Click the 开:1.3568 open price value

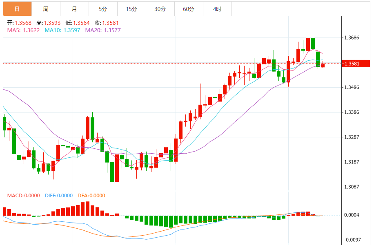[19, 23]
